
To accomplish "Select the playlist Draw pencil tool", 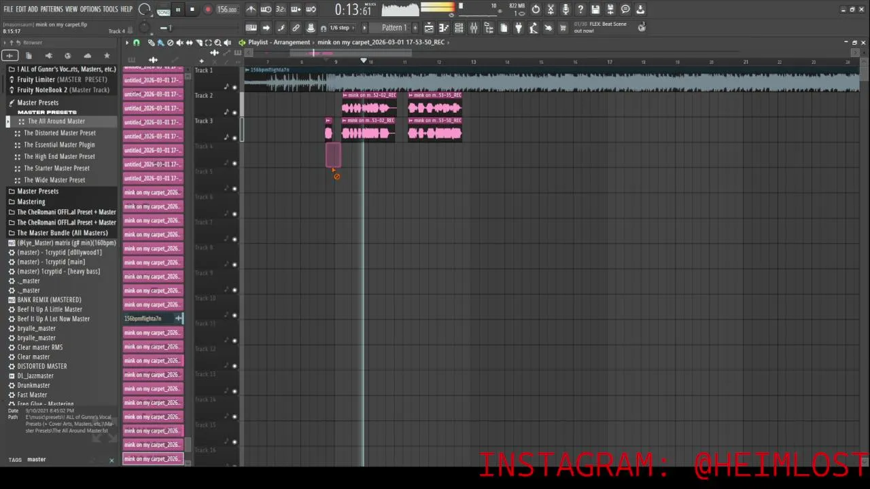I will point(152,43).
